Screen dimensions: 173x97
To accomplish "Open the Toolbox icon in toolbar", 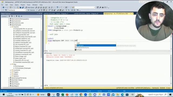I will [103, 8].
